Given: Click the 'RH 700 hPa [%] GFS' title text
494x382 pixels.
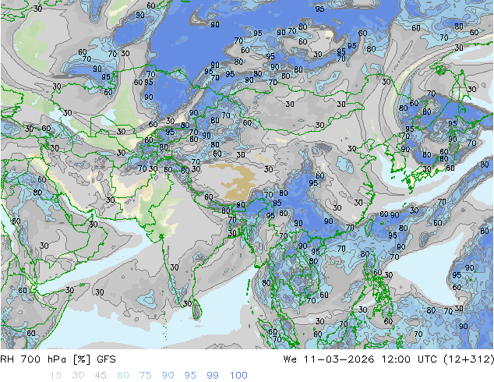Looking at the screenshot, I should (58, 359).
